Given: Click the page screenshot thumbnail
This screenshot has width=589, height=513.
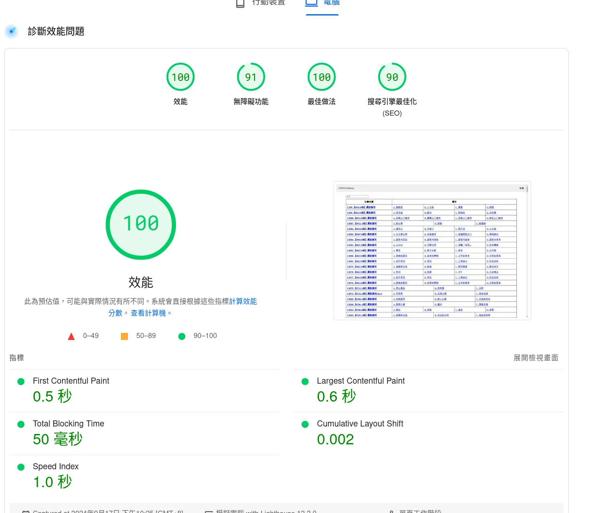Looking at the screenshot, I should click(x=432, y=251).
